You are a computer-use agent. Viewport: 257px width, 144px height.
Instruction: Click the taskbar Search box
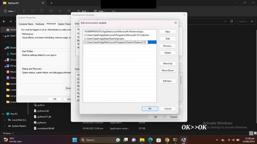coord(100,140)
